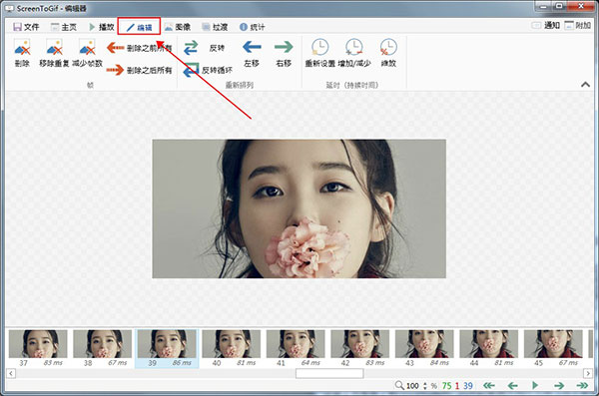The image size is (599, 396).
Task: Switch to the Image (图像) tab
Action: point(178,27)
